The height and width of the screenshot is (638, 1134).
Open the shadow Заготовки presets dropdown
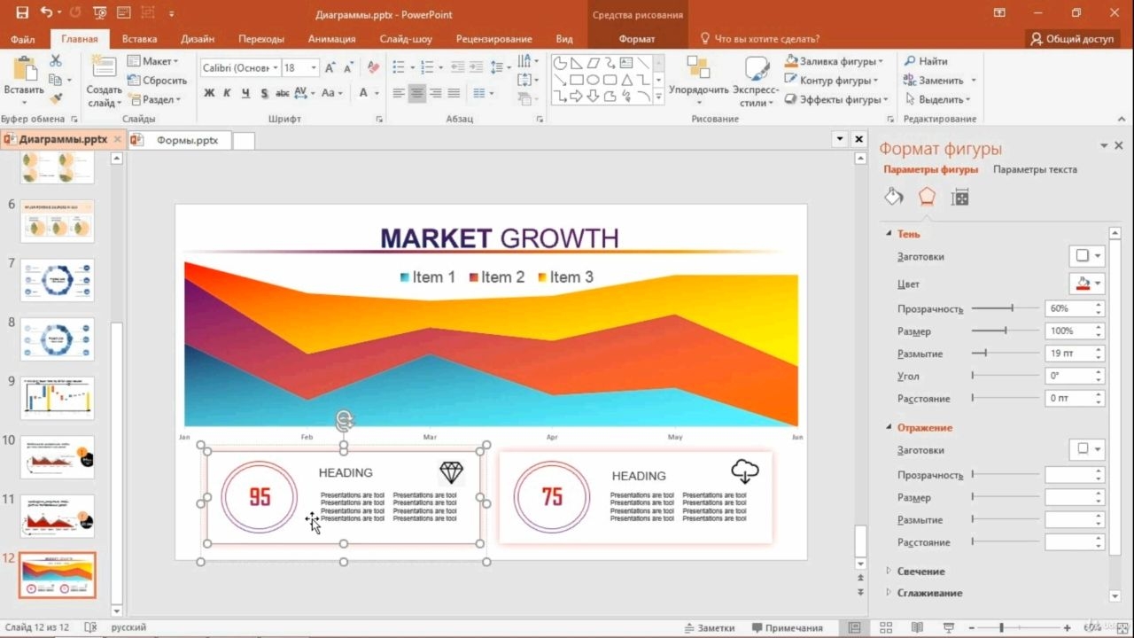(1087, 256)
